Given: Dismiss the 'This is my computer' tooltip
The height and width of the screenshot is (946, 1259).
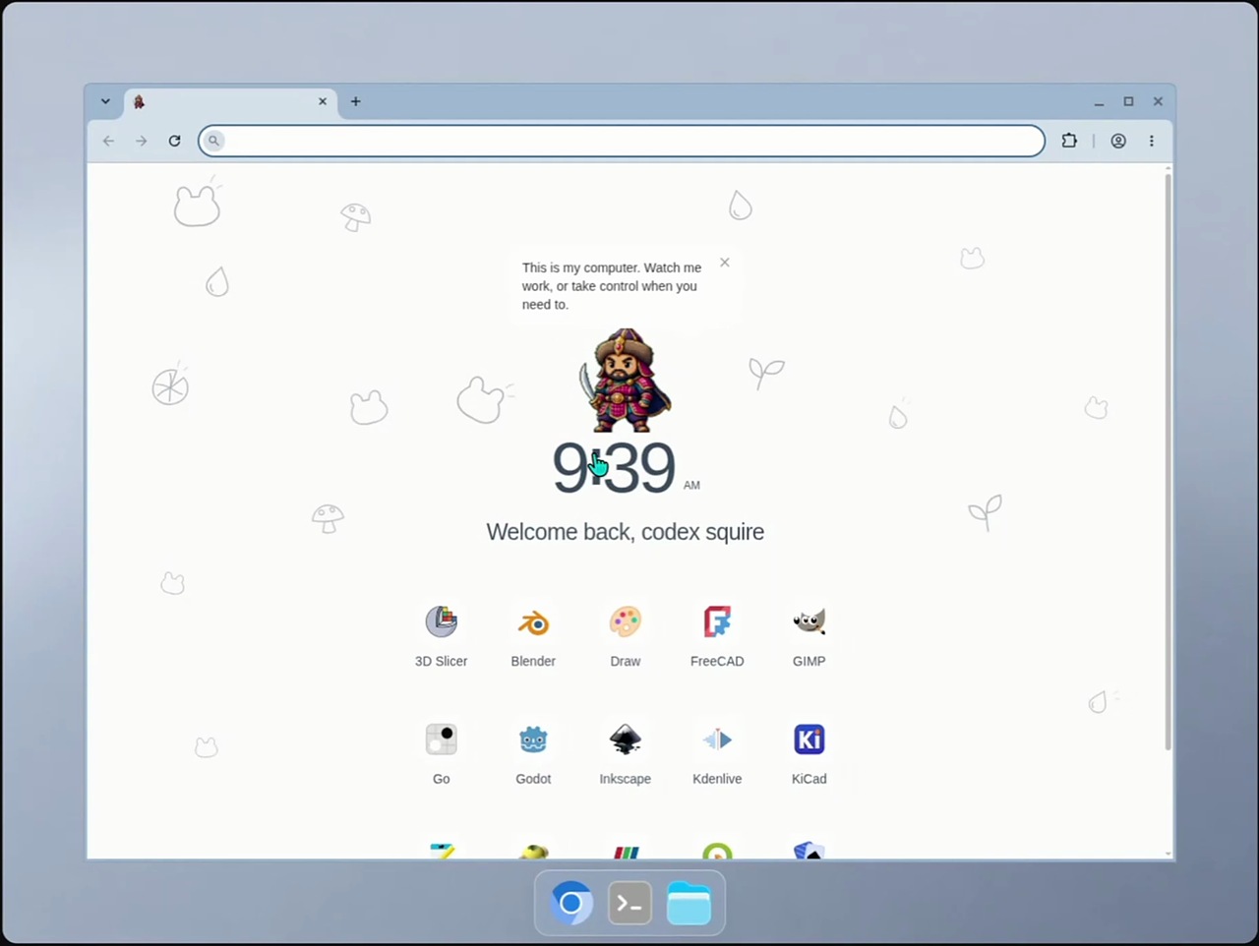Looking at the screenshot, I should 725,263.
